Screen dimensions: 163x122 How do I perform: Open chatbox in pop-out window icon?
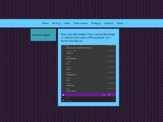pos(109,95)
